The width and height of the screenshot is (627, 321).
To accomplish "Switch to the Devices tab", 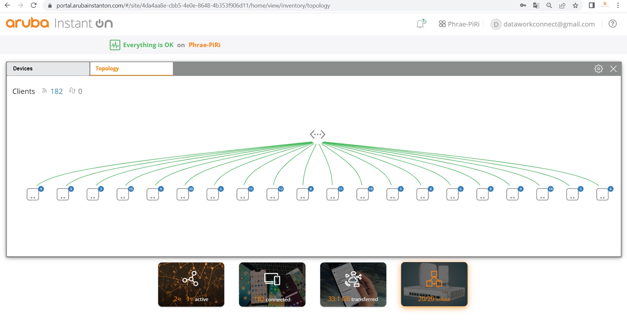I will (x=48, y=69).
